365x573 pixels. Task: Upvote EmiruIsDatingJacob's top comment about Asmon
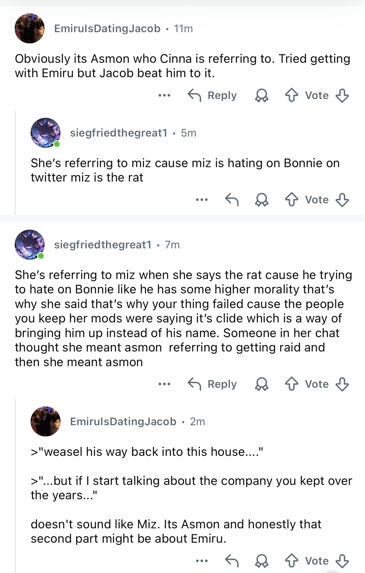pyautogui.click(x=292, y=95)
